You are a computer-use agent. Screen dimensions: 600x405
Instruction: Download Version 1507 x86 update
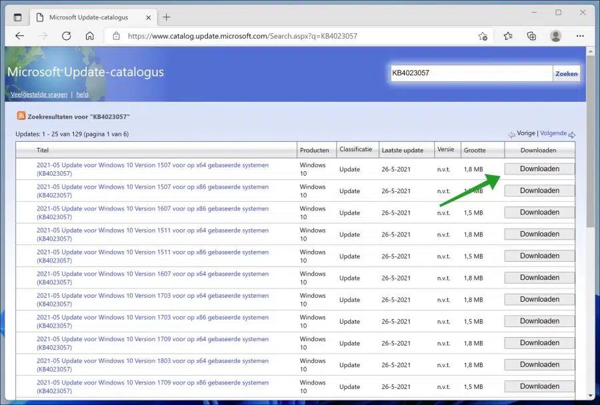coord(539,191)
